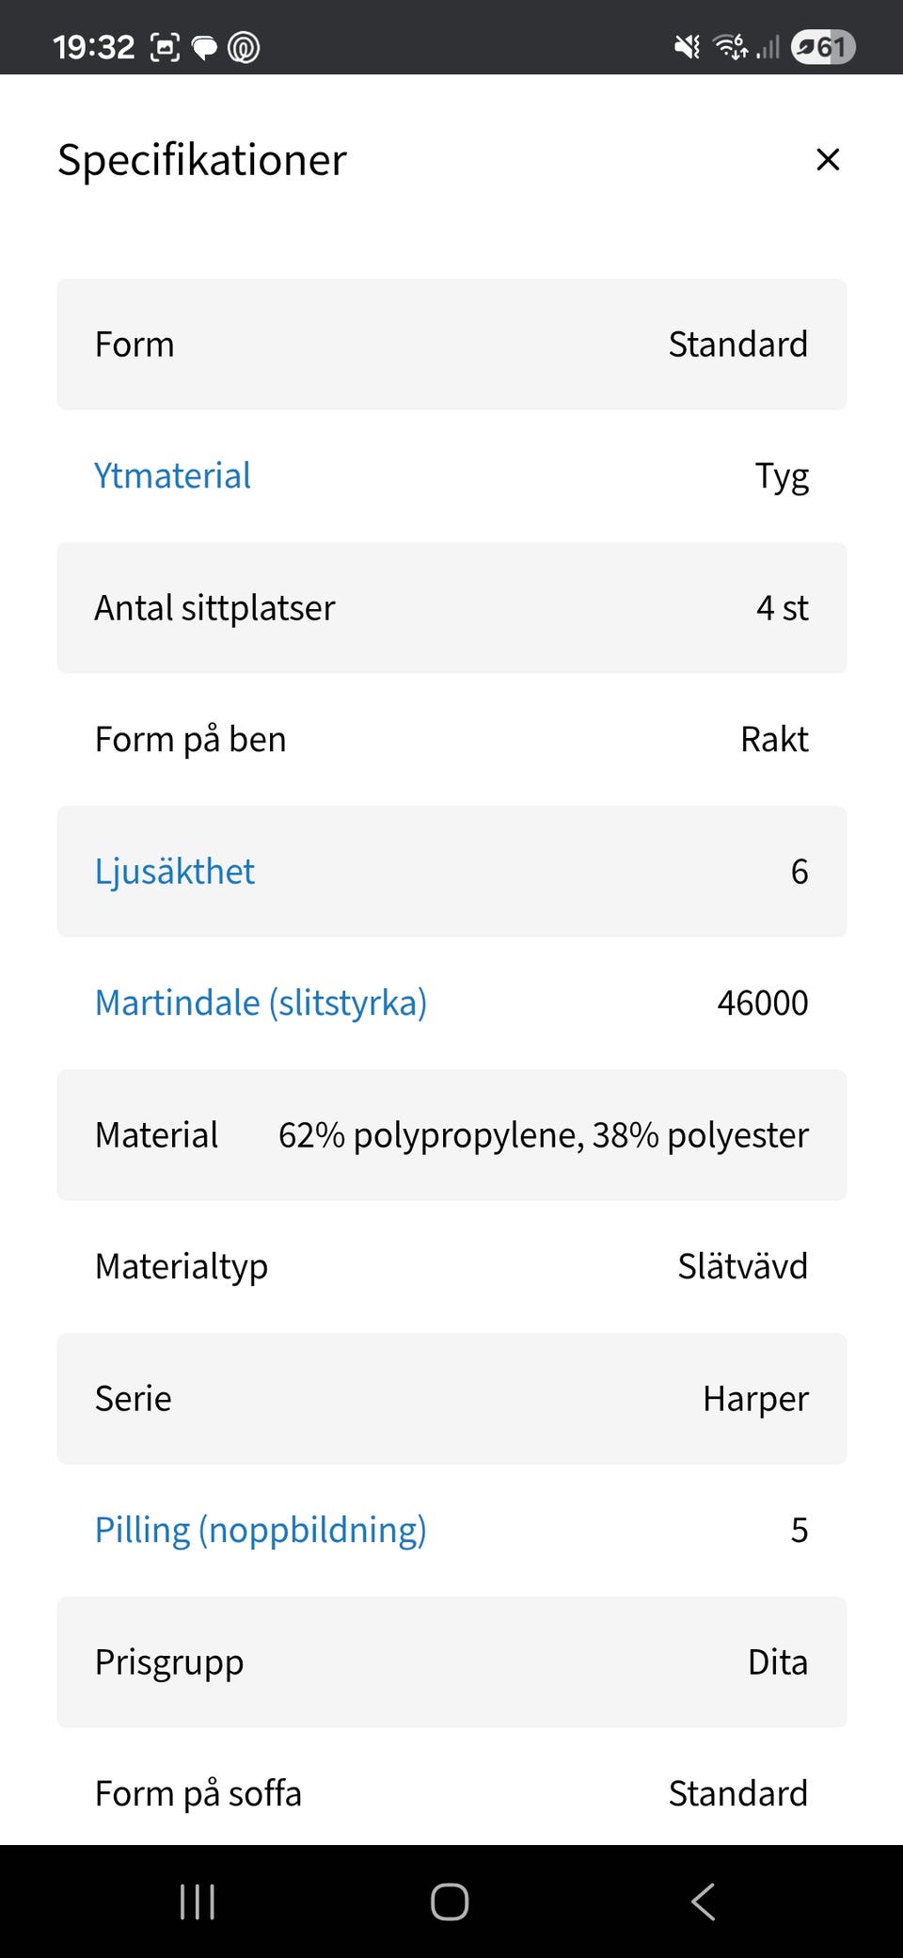Tap the Wi-Fi icon in status bar
The image size is (903, 1958).
(x=730, y=47)
